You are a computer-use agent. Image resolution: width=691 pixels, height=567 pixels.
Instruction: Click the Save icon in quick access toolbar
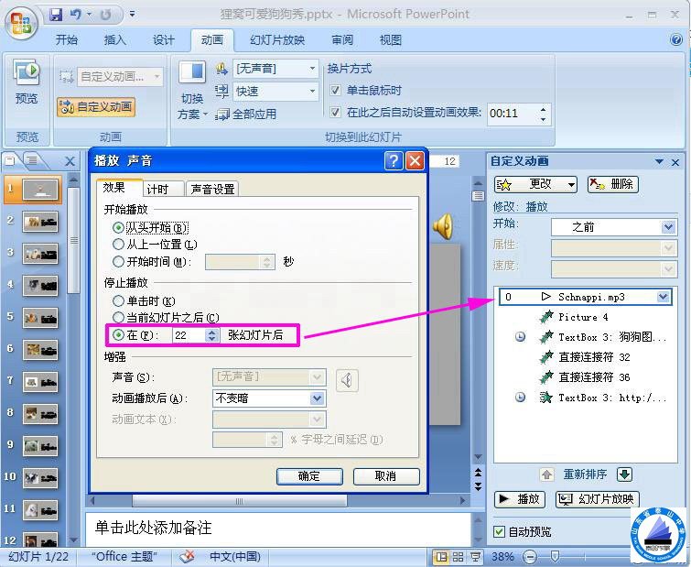(x=56, y=15)
